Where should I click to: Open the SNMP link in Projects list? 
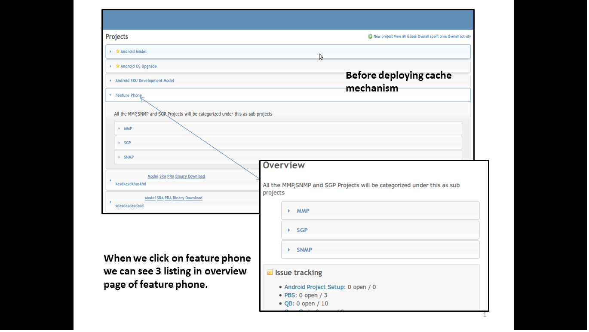click(129, 157)
